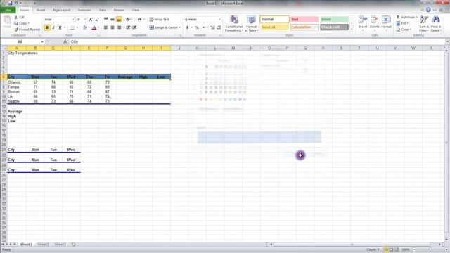This screenshot has height=253, width=450.
Task: Apply top vertical alignment
Action: coord(106,20)
